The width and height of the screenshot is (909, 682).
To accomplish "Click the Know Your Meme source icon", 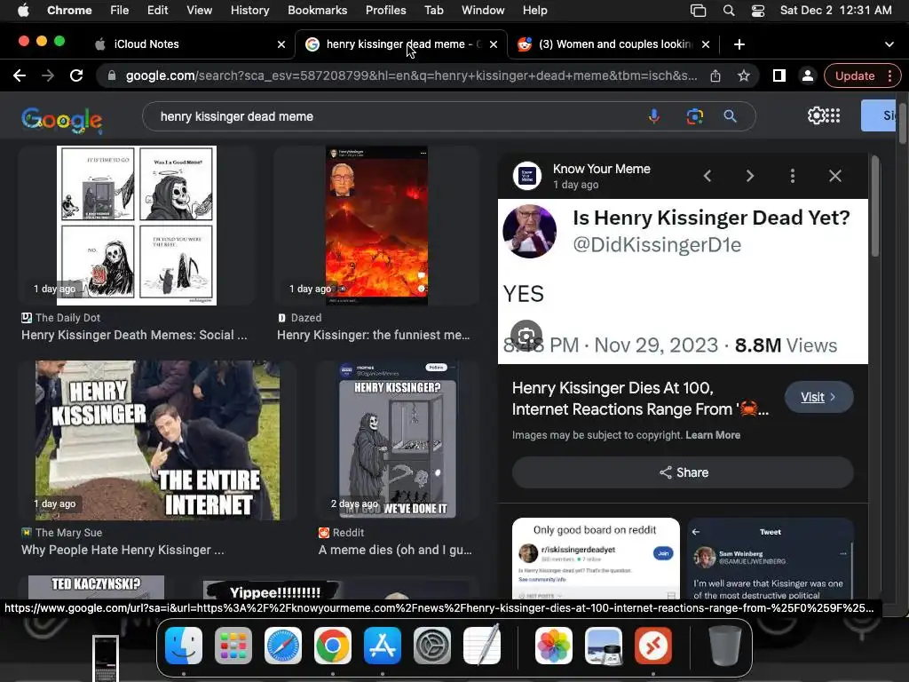I will (x=527, y=176).
